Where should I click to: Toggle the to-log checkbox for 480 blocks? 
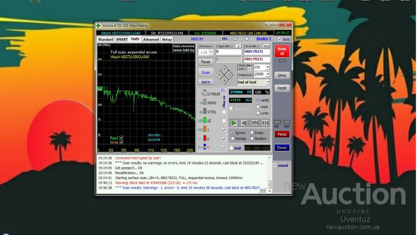pos(224,130)
